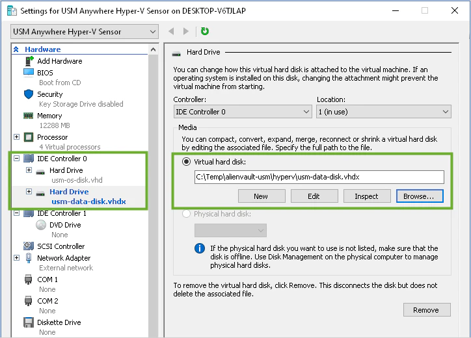471x338 pixels.
Task: Minimize the settings window
Action: coord(396,10)
